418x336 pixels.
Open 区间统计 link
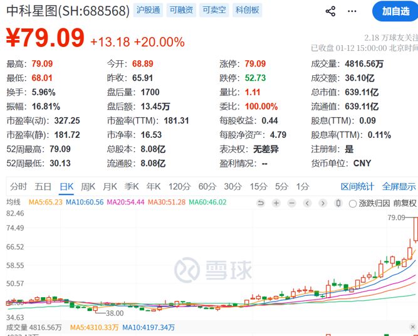coord(357,186)
